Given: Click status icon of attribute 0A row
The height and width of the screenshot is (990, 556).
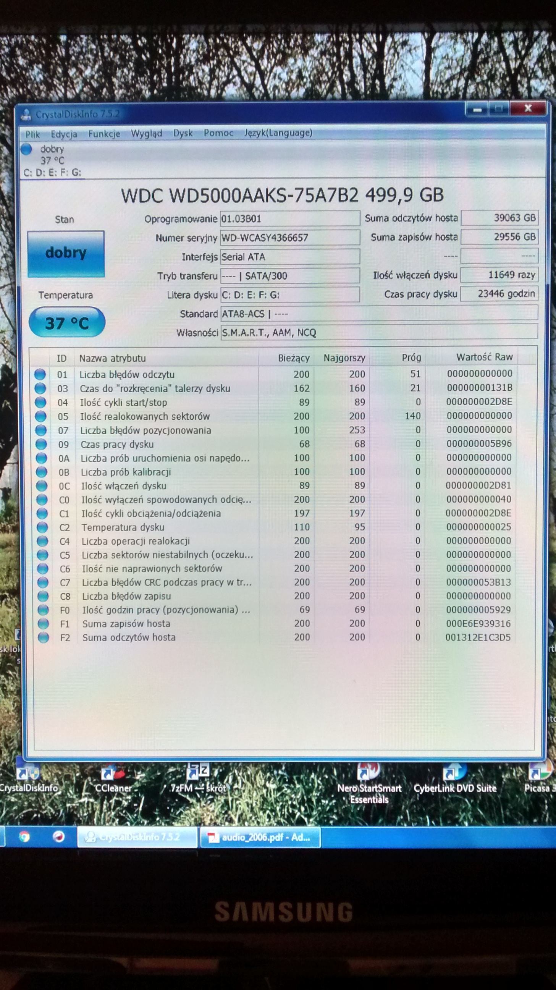Looking at the screenshot, I should pos(41,458).
